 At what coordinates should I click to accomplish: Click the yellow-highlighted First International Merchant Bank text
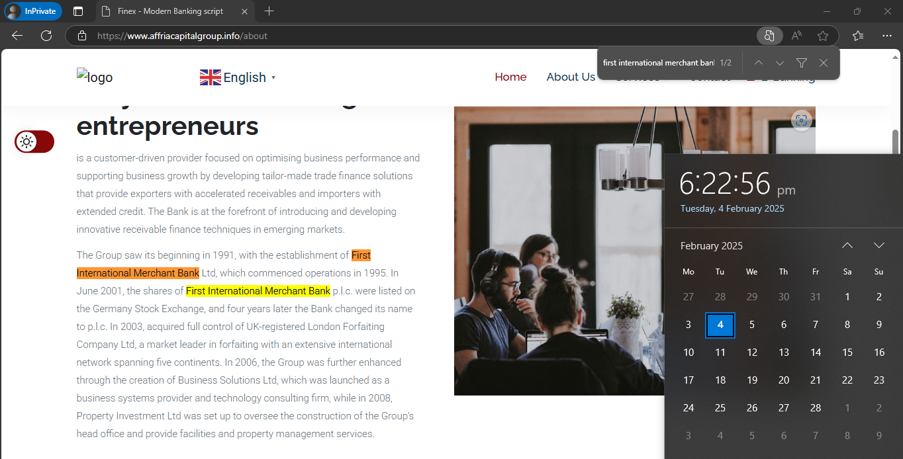coord(258,291)
